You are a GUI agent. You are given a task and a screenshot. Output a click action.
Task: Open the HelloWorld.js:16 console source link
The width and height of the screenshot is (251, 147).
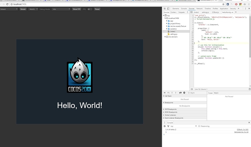tap(240, 132)
